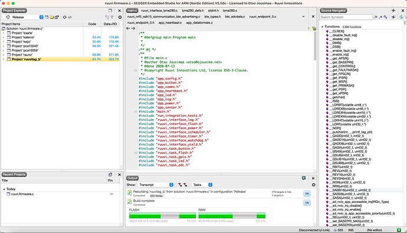Click the Data+RO column header

pyautogui.click(x=110, y=24)
